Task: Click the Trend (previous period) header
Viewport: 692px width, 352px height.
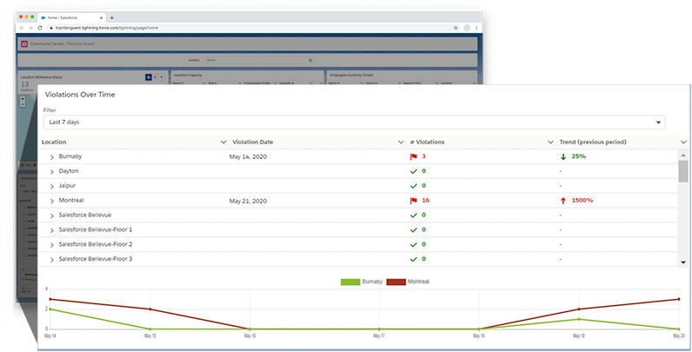Action: pyautogui.click(x=593, y=142)
